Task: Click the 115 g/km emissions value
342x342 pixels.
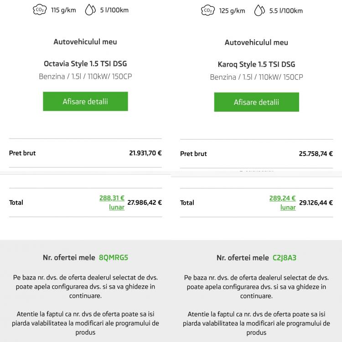Action: 63,10
